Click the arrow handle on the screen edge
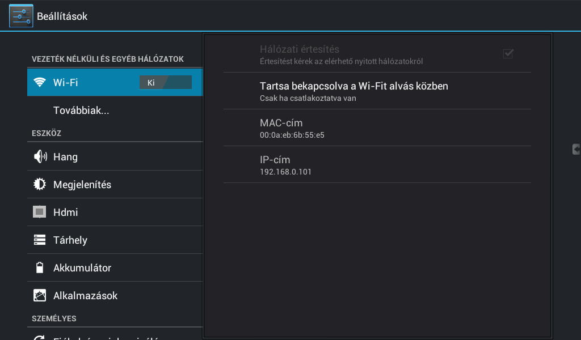581x340 pixels. point(576,149)
